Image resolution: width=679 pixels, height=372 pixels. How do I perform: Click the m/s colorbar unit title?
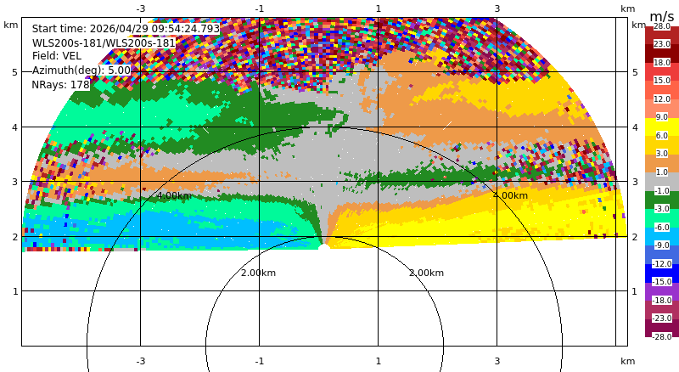[x=662, y=16]
